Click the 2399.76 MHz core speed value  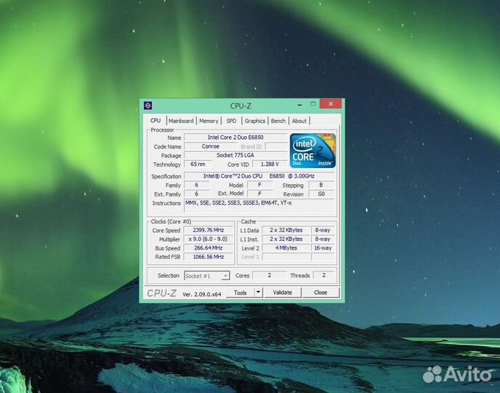pos(209,230)
